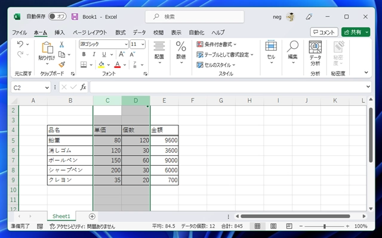The width and height of the screenshot is (382, 238).
Task: Open the 数値 percent number group
Action: pyautogui.click(x=181, y=52)
